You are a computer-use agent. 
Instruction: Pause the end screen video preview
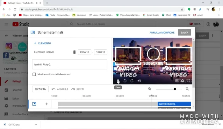click(118, 81)
